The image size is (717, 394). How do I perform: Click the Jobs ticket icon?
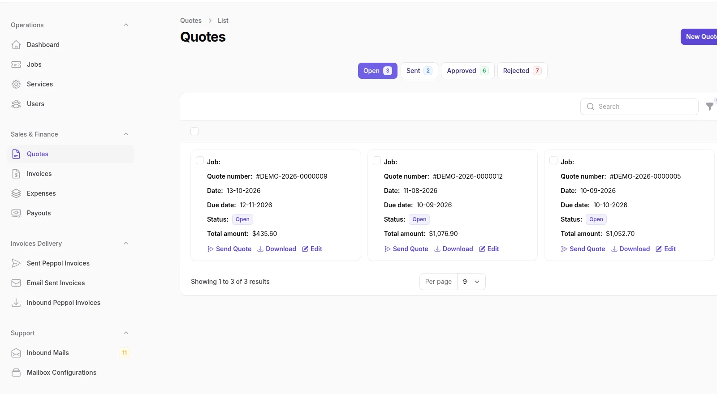16,64
